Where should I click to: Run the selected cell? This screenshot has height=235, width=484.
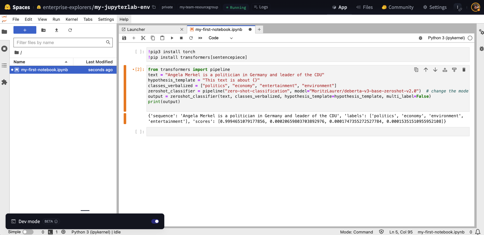point(172,38)
